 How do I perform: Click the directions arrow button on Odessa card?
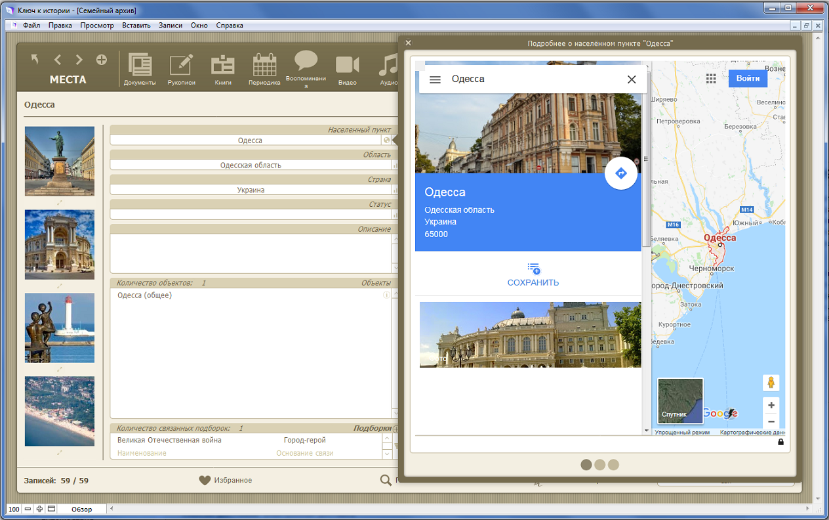[621, 173]
